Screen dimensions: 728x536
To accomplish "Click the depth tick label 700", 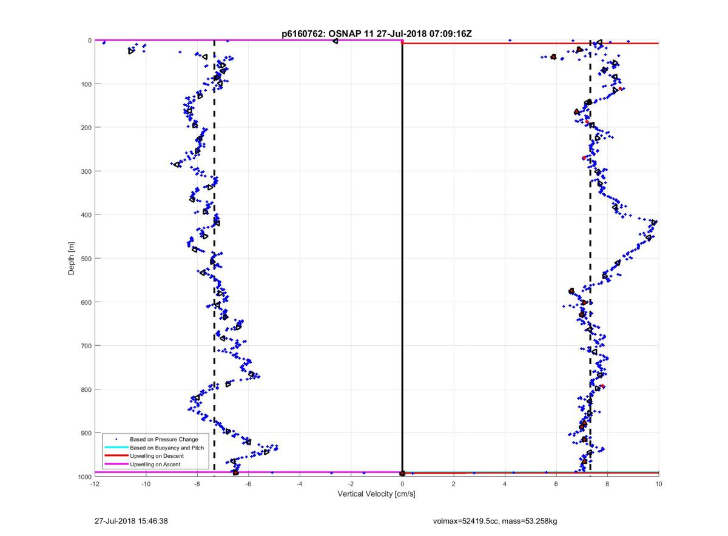I will coord(86,345).
